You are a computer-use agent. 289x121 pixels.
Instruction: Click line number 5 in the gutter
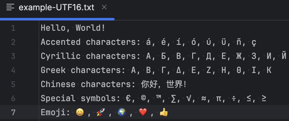click(13, 84)
